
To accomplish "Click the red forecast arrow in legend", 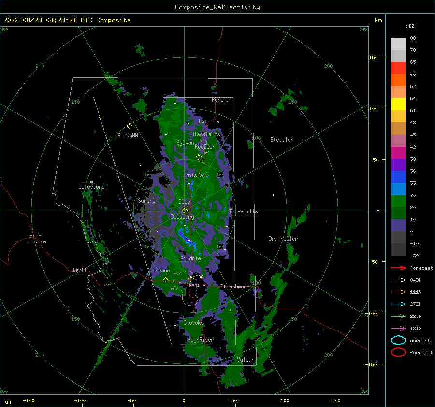I will 398,268.
